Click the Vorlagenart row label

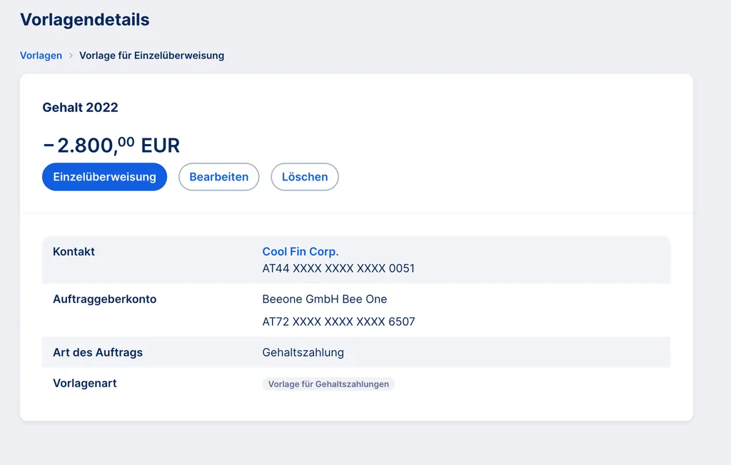coord(84,384)
